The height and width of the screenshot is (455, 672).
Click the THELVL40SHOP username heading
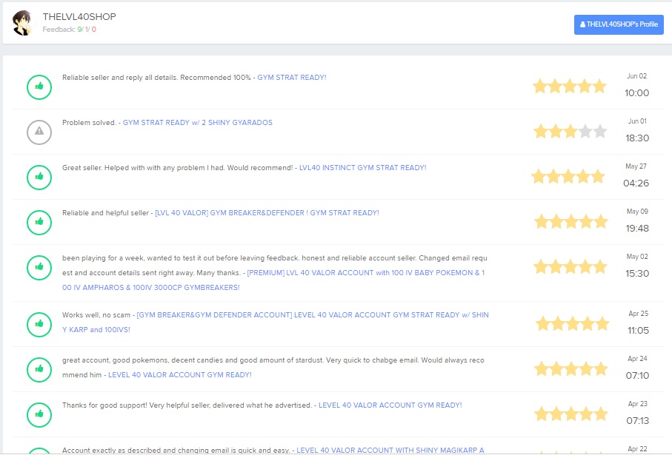pyautogui.click(x=79, y=17)
